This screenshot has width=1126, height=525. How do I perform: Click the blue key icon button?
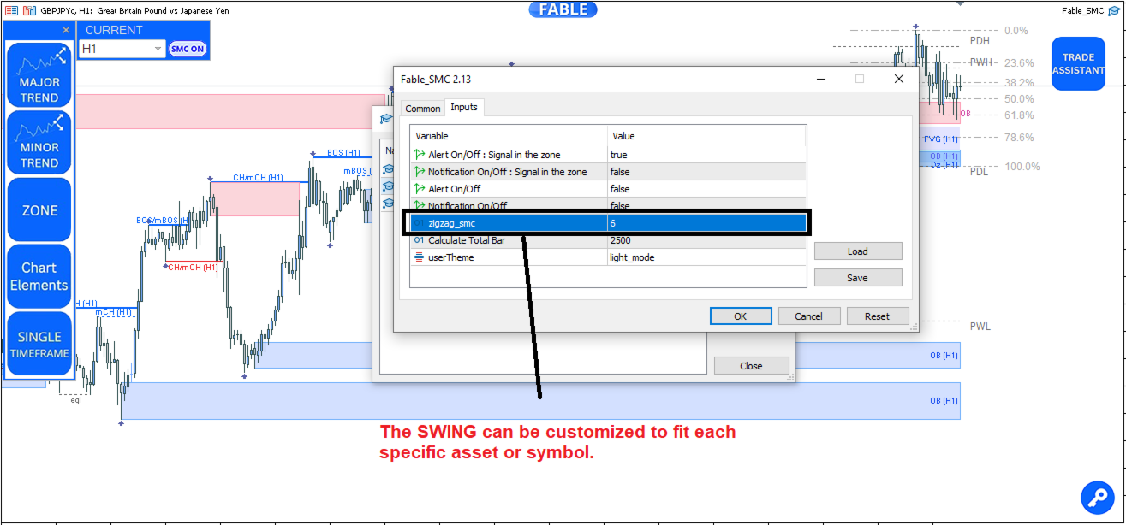pos(1097,497)
